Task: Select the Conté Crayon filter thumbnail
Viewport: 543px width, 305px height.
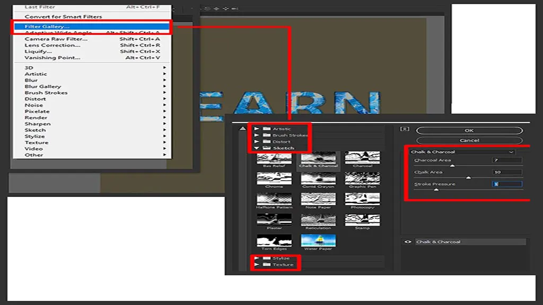Action: pos(318,181)
